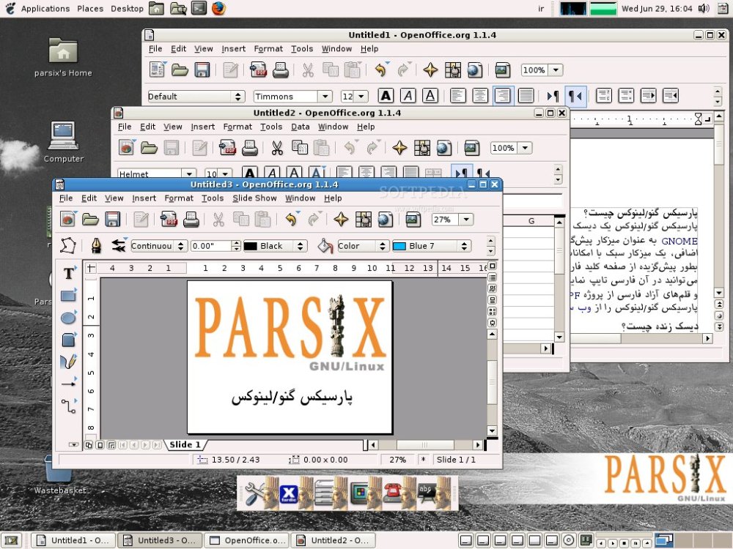Open the Places menu in top panel
733x549 pixels.
point(90,8)
